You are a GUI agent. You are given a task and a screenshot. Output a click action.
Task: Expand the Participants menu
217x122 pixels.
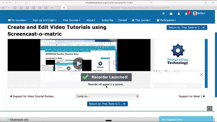[166, 20]
